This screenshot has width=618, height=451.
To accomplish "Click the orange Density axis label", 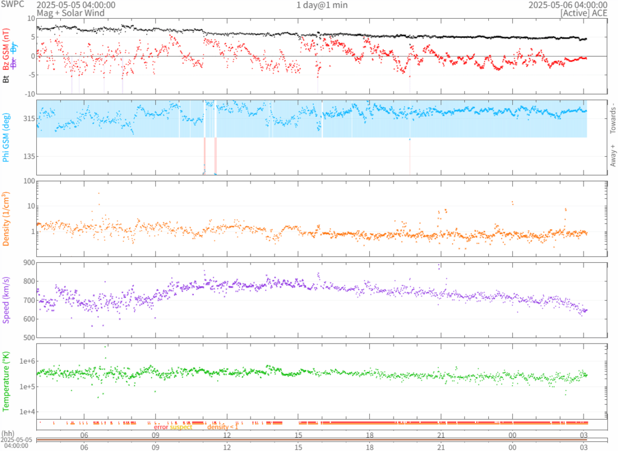I will [x=6, y=218].
